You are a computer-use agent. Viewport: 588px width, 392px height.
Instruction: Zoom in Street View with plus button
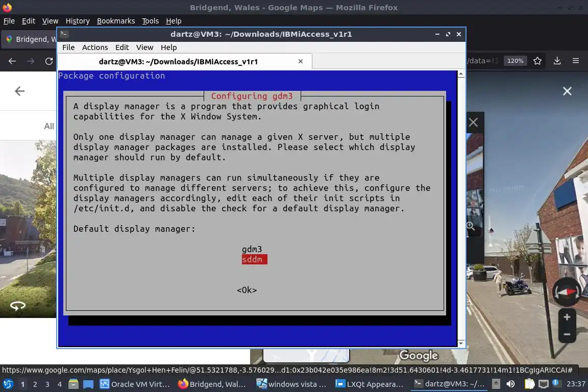[x=567, y=317]
